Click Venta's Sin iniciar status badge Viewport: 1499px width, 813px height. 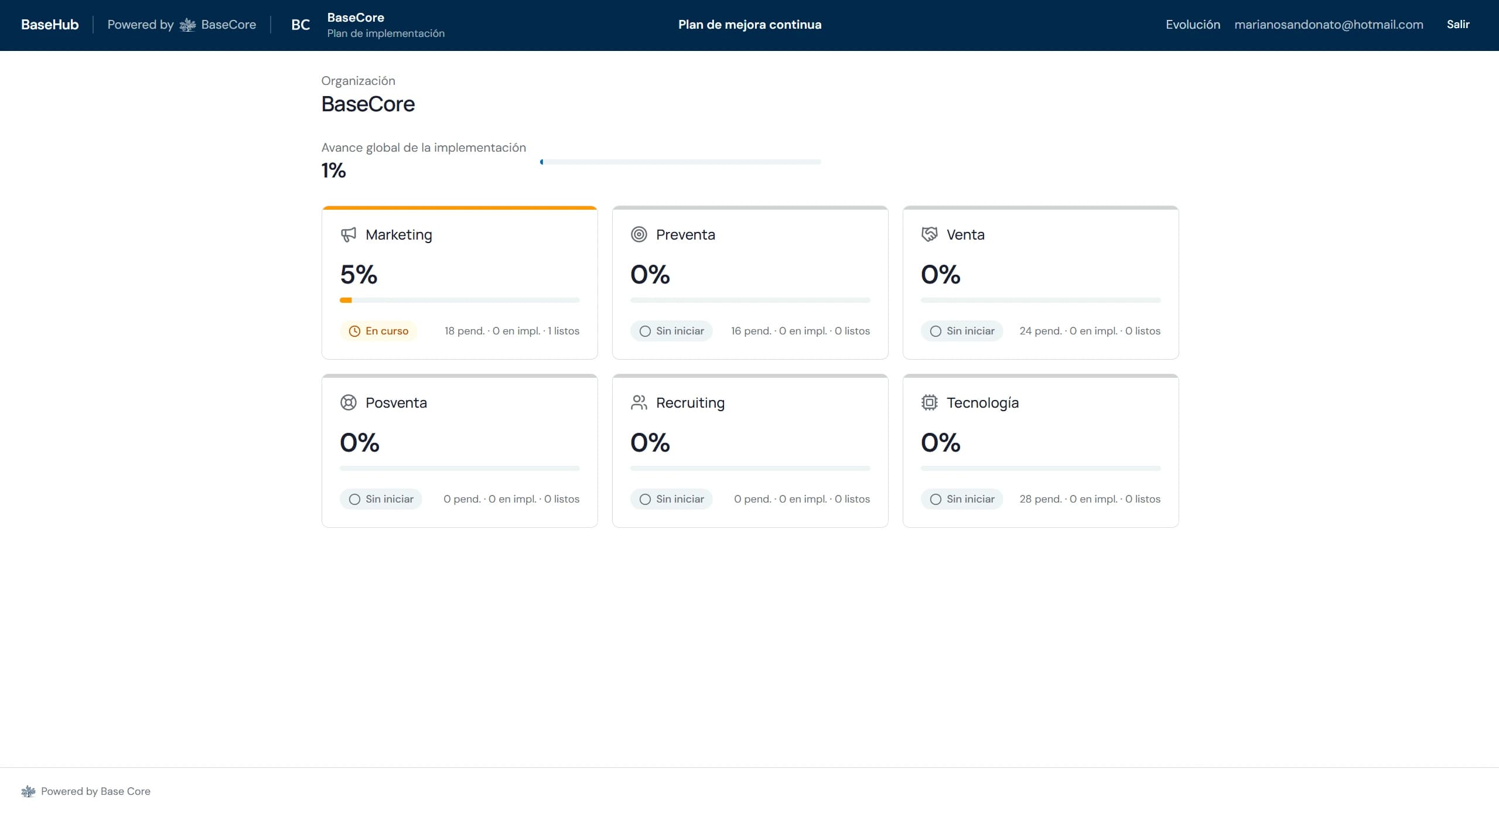point(962,332)
